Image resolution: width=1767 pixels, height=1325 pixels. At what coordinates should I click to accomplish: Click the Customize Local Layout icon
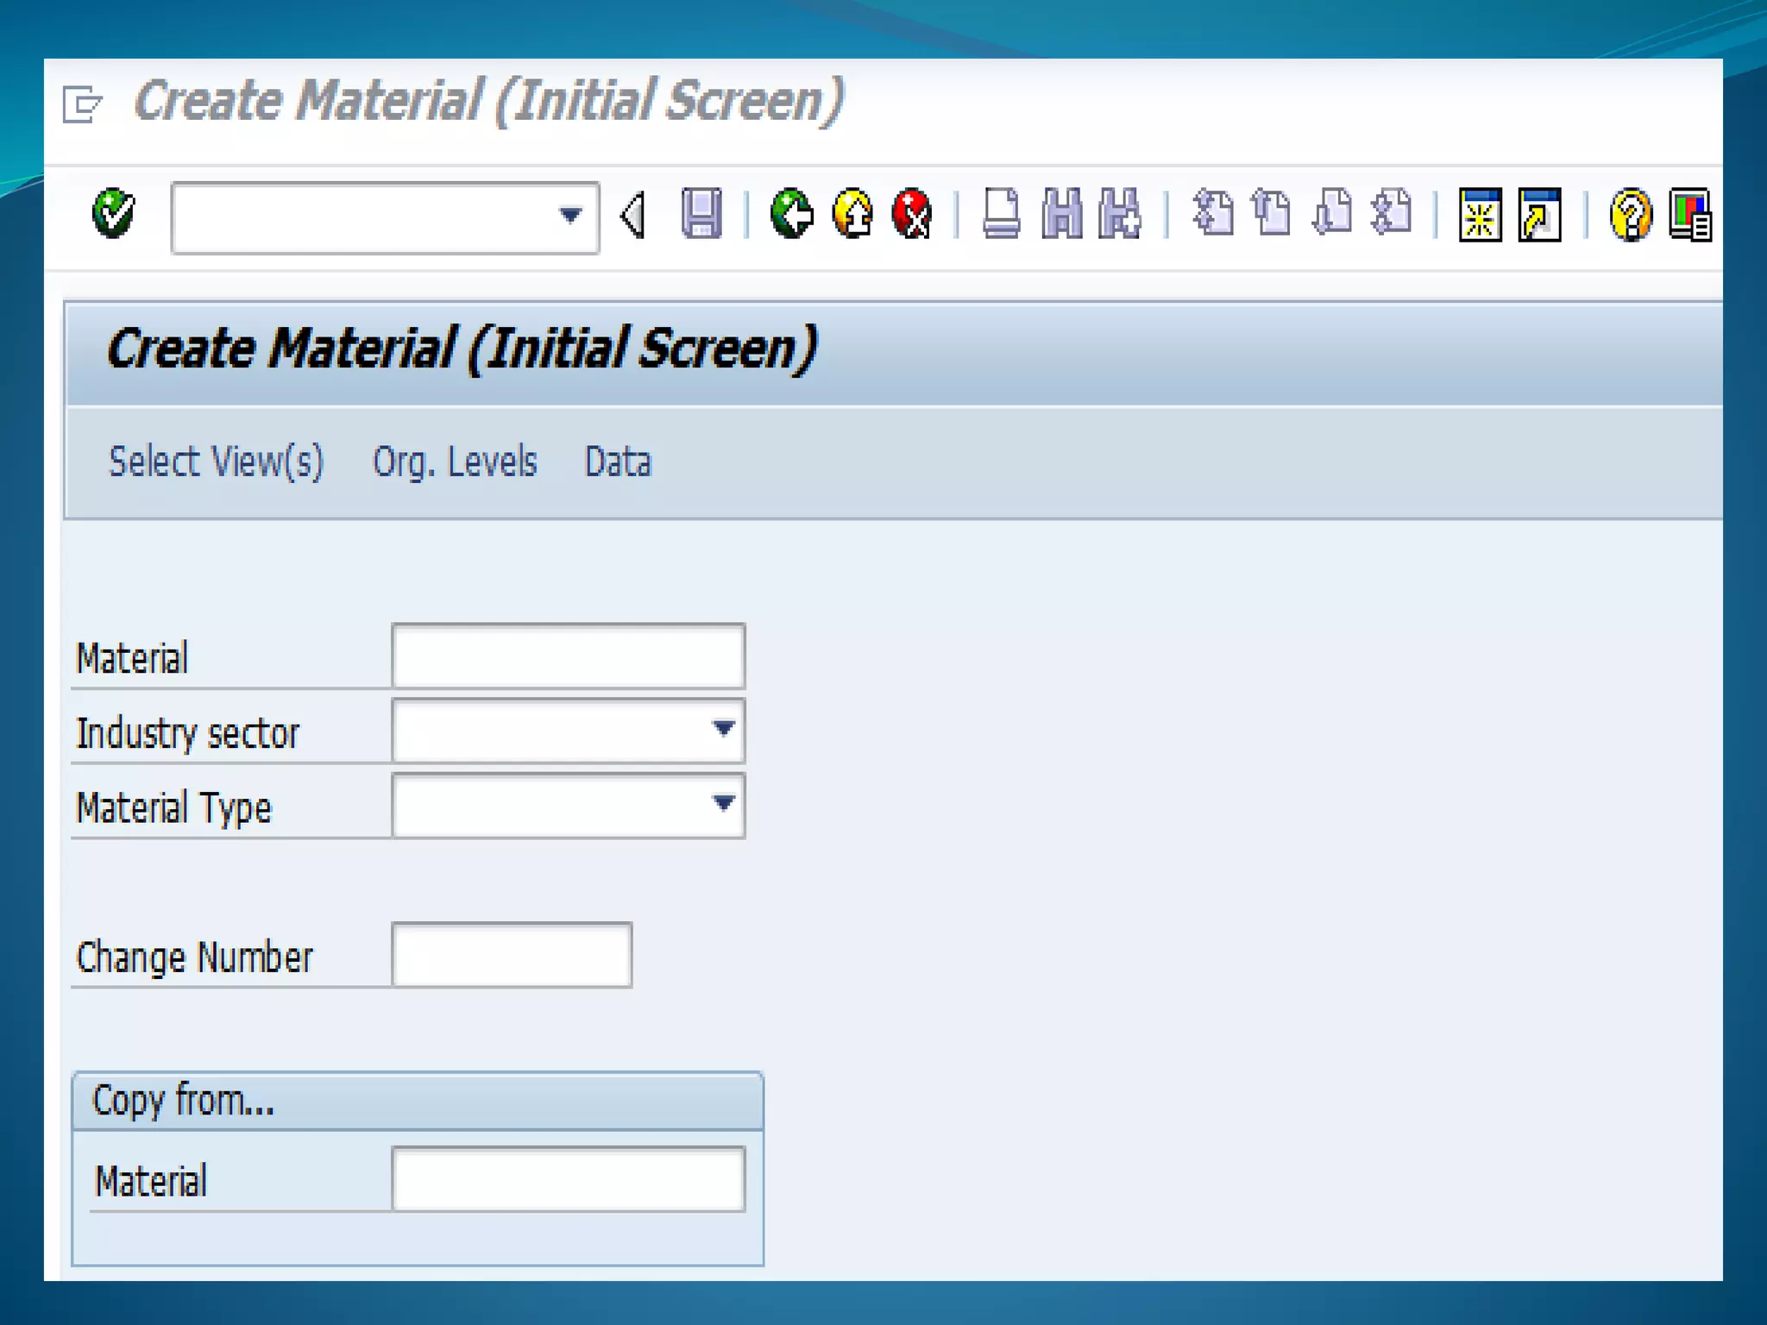click(x=1690, y=215)
